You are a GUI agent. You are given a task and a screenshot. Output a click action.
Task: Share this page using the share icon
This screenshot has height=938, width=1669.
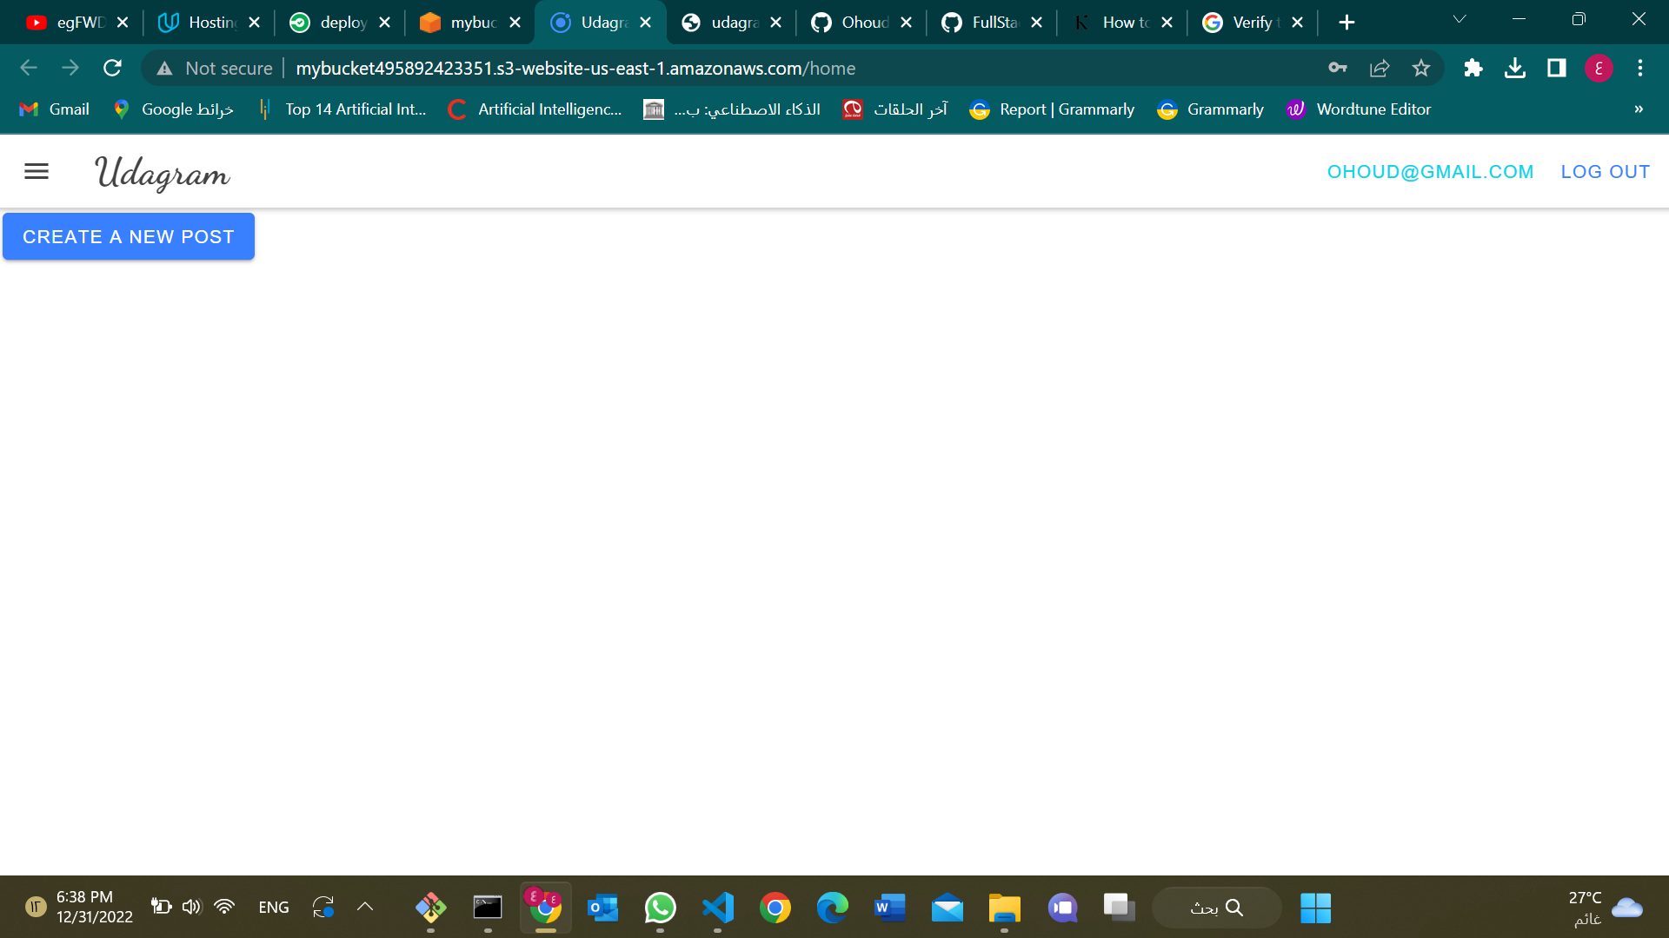click(1380, 68)
